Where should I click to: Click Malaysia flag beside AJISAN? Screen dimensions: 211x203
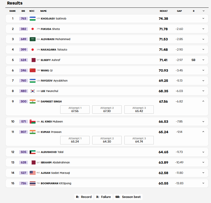[x=33, y=173]
